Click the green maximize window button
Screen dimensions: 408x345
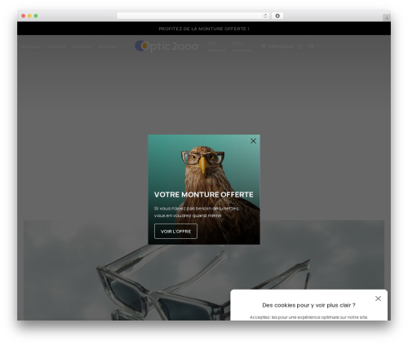(x=36, y=15)
